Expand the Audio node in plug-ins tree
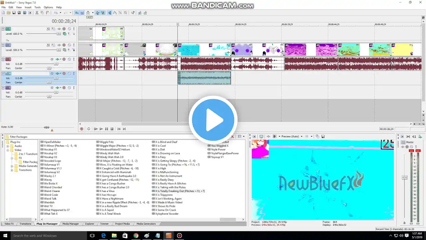Screen dimensions: 426x240 click(x=8, y=146)
